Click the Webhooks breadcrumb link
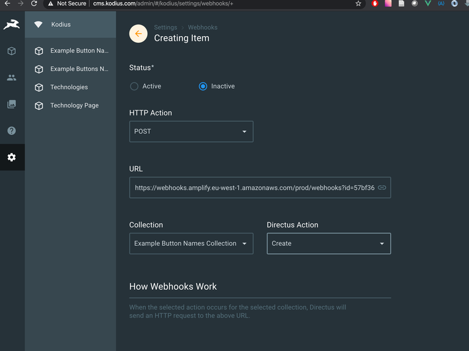This screenshot has width=469, height=351. (202, 28)
